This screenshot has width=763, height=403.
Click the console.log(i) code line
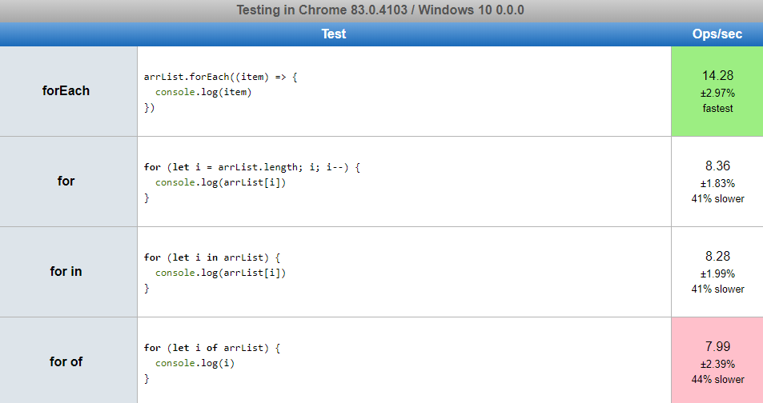pyautogui.click(x=195, y=363)
